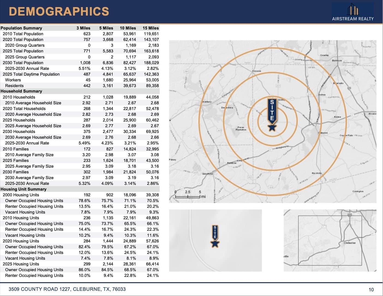Select the 2000 Housing Units row label
383x296 pixels.
(21, 195)
